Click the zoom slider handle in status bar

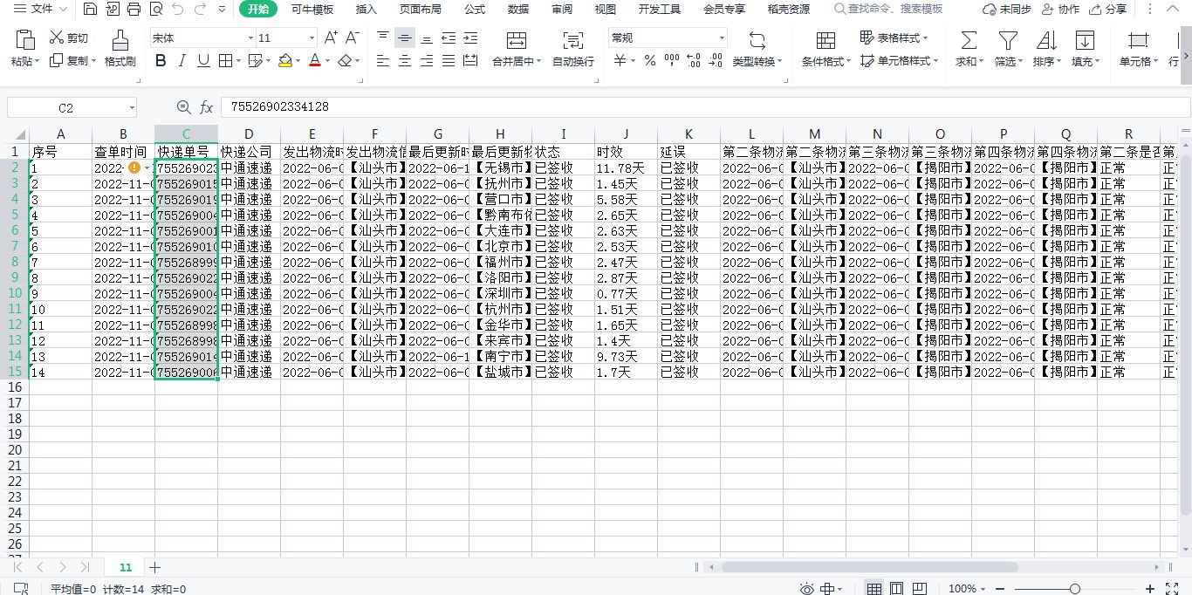[1075, 589]
